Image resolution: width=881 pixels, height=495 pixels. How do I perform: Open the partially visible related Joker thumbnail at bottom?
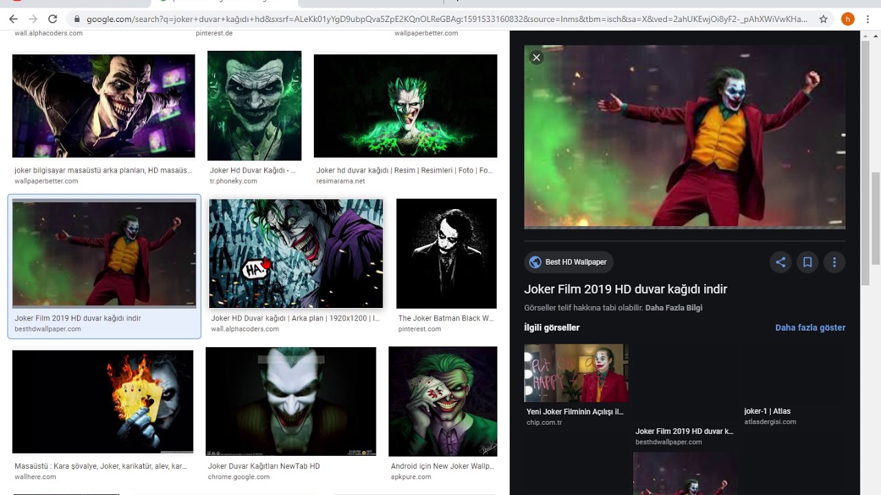coord(684,474)
